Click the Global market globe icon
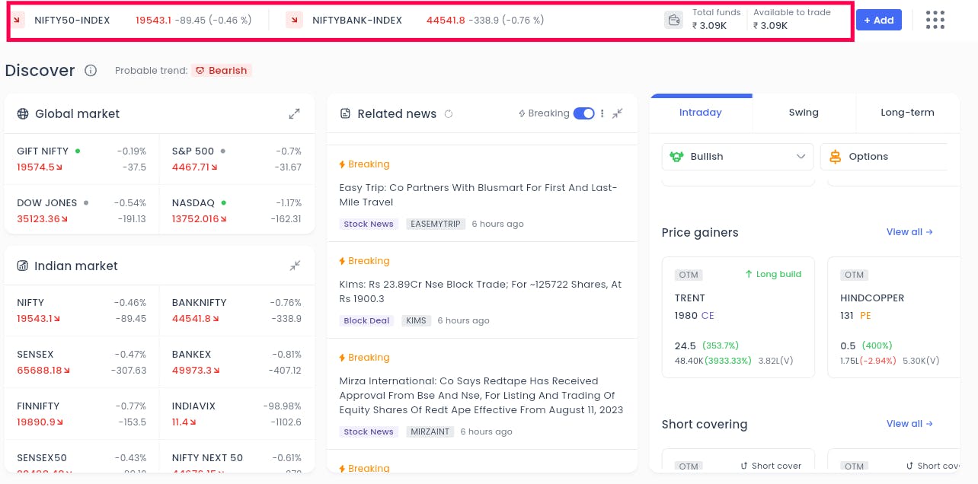Image resolution: width=978 pixels, height=484 pixels. 23,113
